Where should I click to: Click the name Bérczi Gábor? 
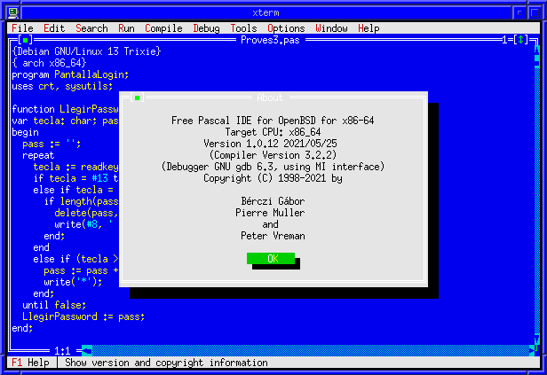273,201
